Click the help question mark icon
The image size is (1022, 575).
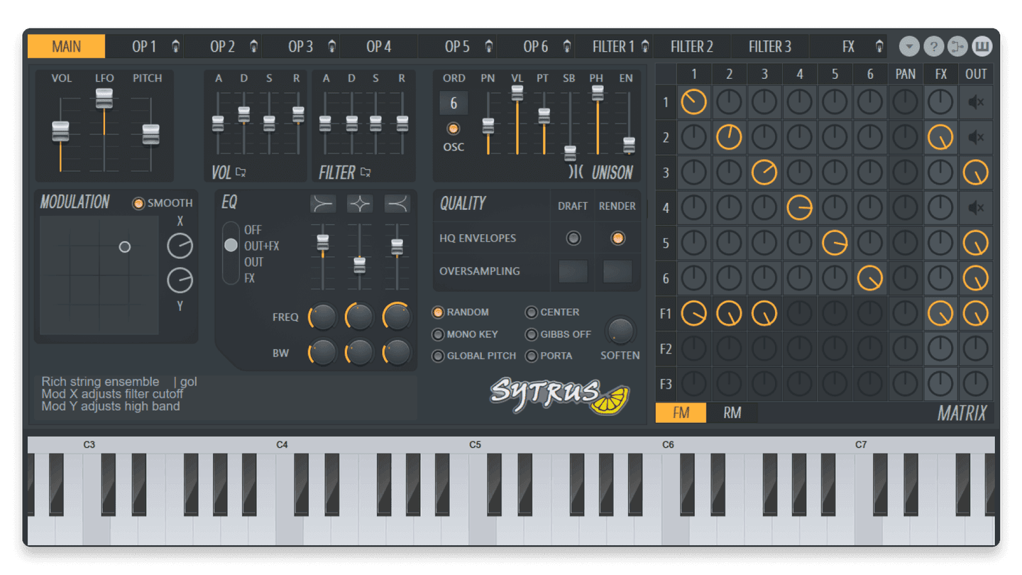(x=933, y=47)
